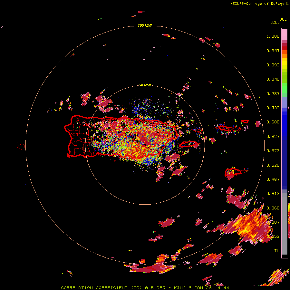This screenshot has width=290, height=290.
Task: Click the Correlation Coefficient caption at the bottom
Action: click(x=145, y=288)
